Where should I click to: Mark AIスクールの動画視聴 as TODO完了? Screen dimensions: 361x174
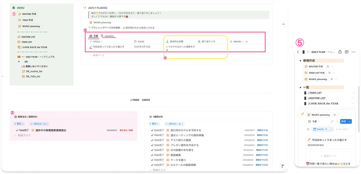coord(157,165)
